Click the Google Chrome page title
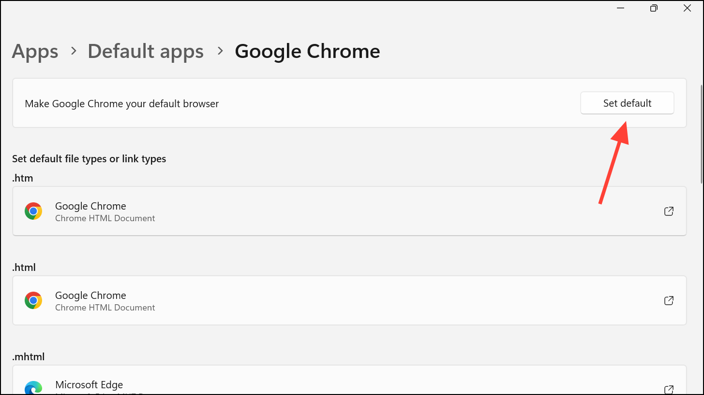 pos(307,51)
